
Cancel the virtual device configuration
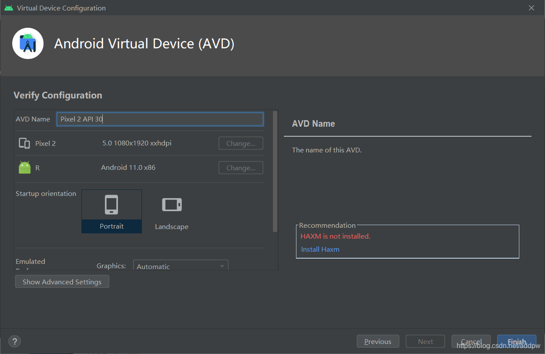tap(471, 341)
